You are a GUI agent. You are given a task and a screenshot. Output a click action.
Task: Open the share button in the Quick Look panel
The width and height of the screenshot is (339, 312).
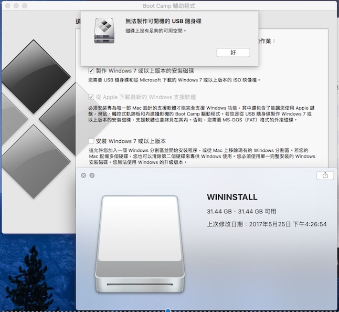pos(325,175)
